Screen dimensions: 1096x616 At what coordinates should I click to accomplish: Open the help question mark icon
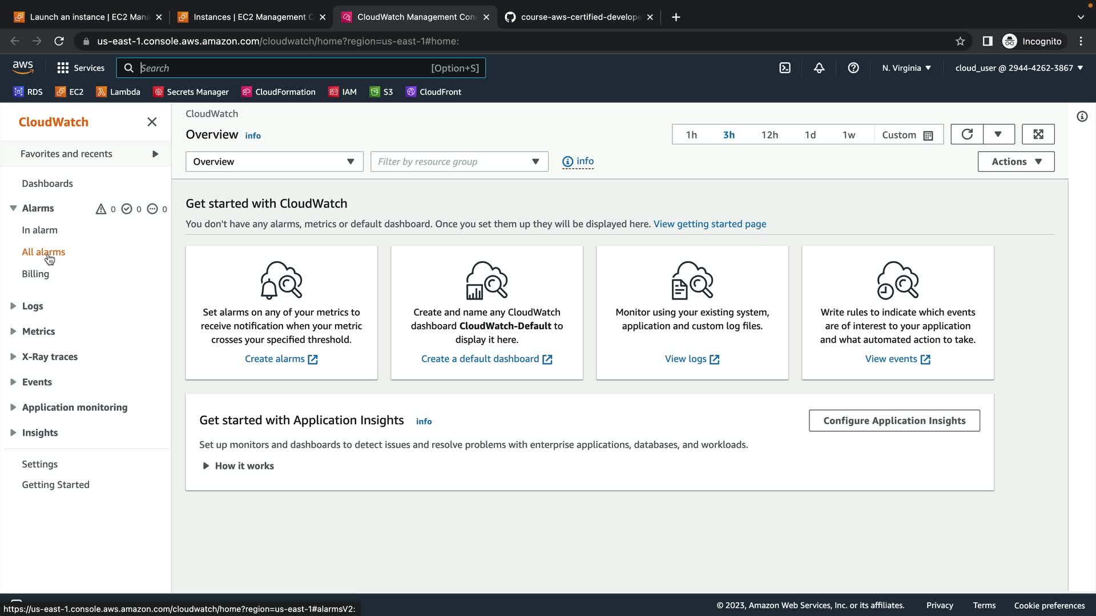(853, 68)
